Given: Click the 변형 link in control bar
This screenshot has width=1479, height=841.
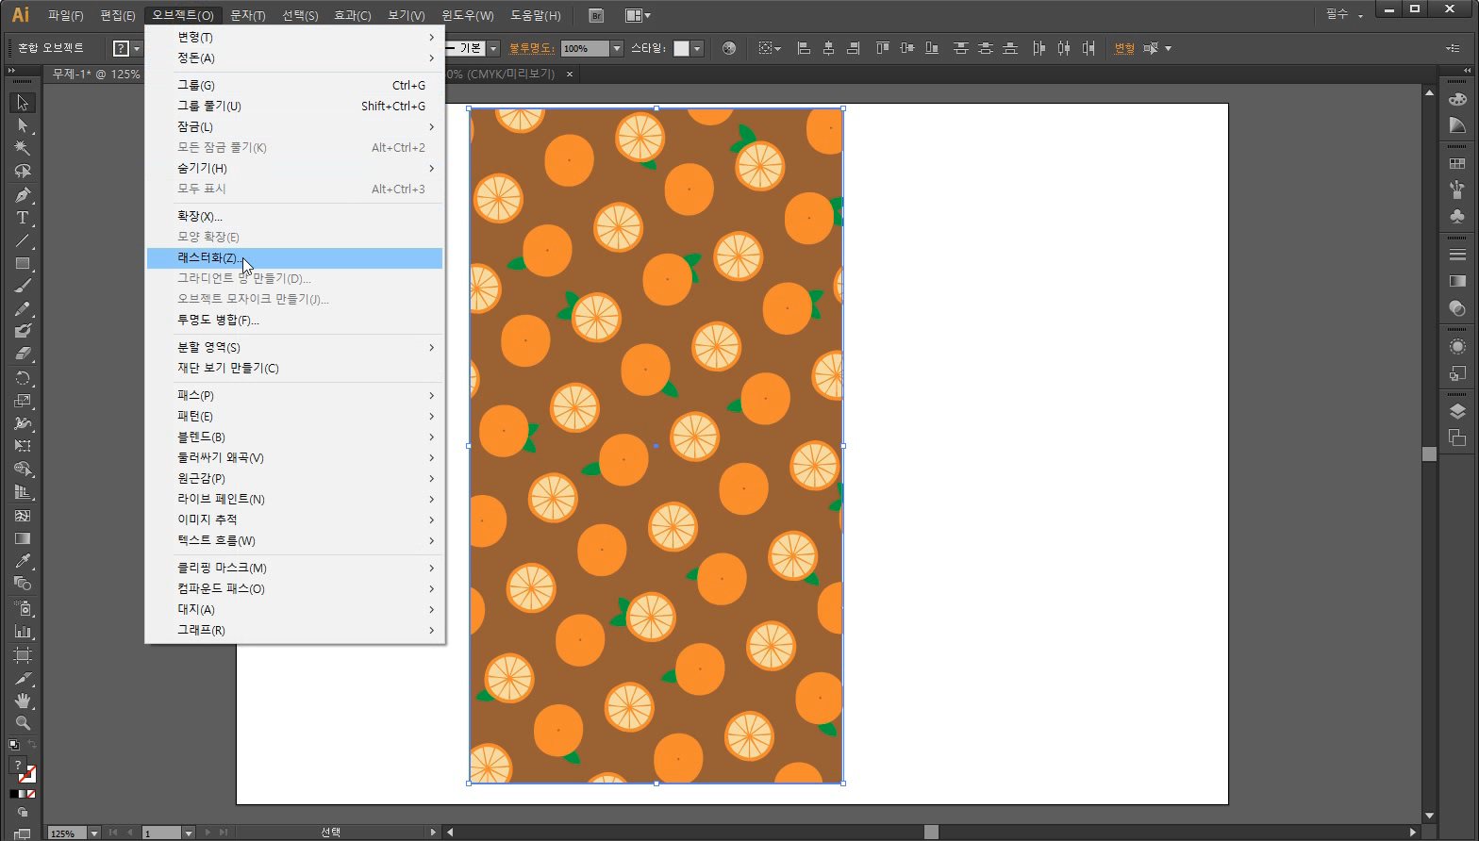Looking at the screenshot, I should pos(1124,48).
